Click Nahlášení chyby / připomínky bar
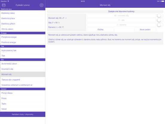Screen dimensions: 165x124 [23, 114]
